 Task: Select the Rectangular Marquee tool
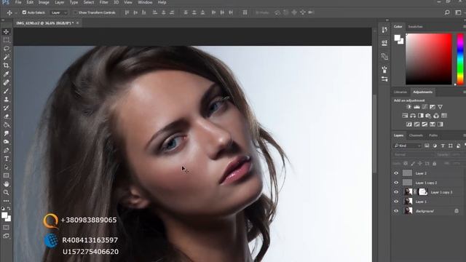(6, 40)
